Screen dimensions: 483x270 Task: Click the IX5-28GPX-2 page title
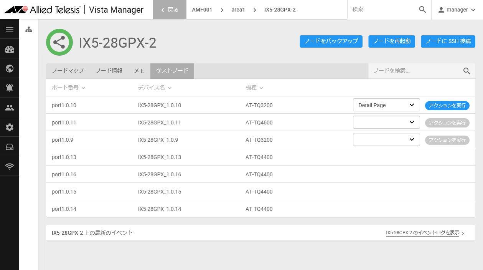click(118, 43)
